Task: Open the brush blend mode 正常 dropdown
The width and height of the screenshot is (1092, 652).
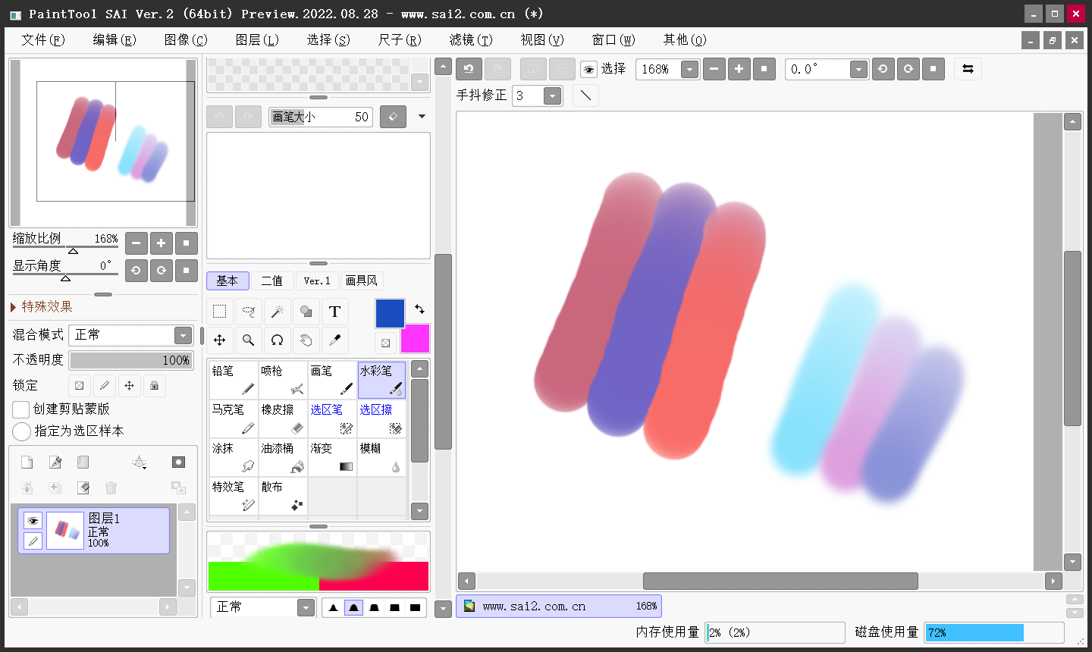Action: pyautogui.click(x=306, y=607)
